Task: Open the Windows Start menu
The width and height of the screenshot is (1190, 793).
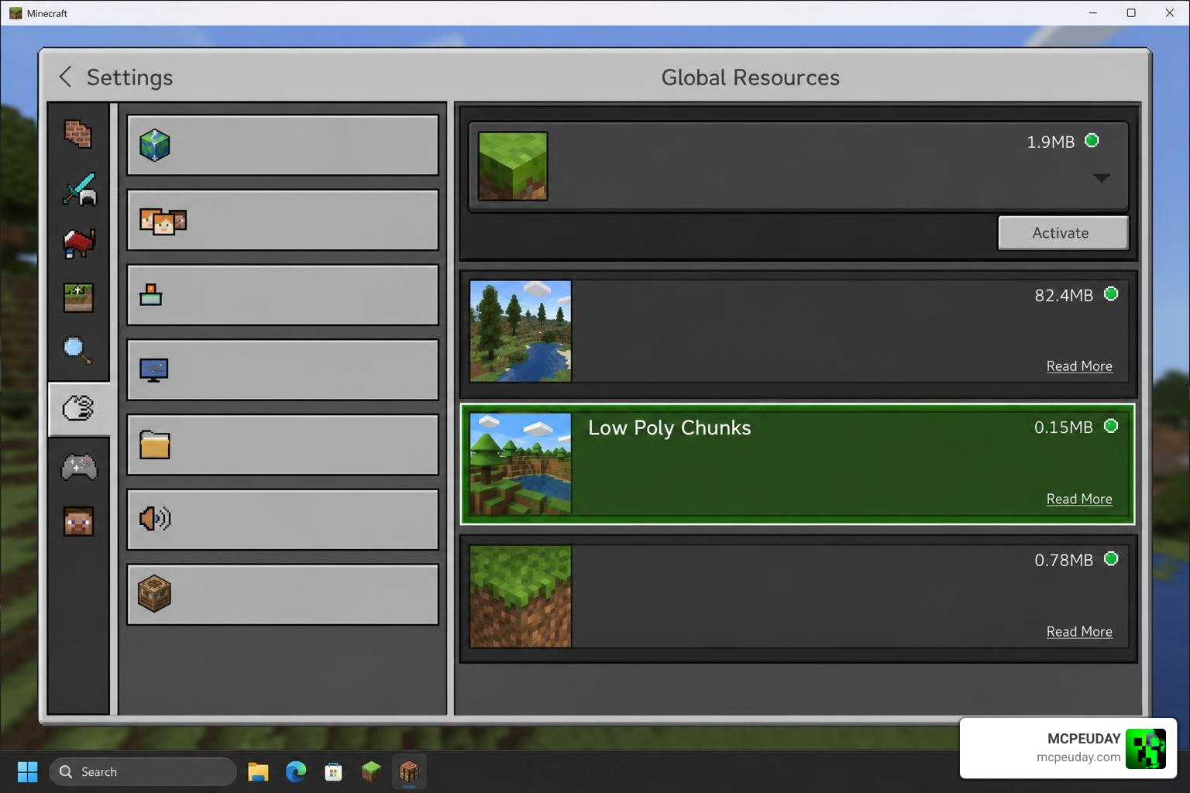Action: coord(28,771)
